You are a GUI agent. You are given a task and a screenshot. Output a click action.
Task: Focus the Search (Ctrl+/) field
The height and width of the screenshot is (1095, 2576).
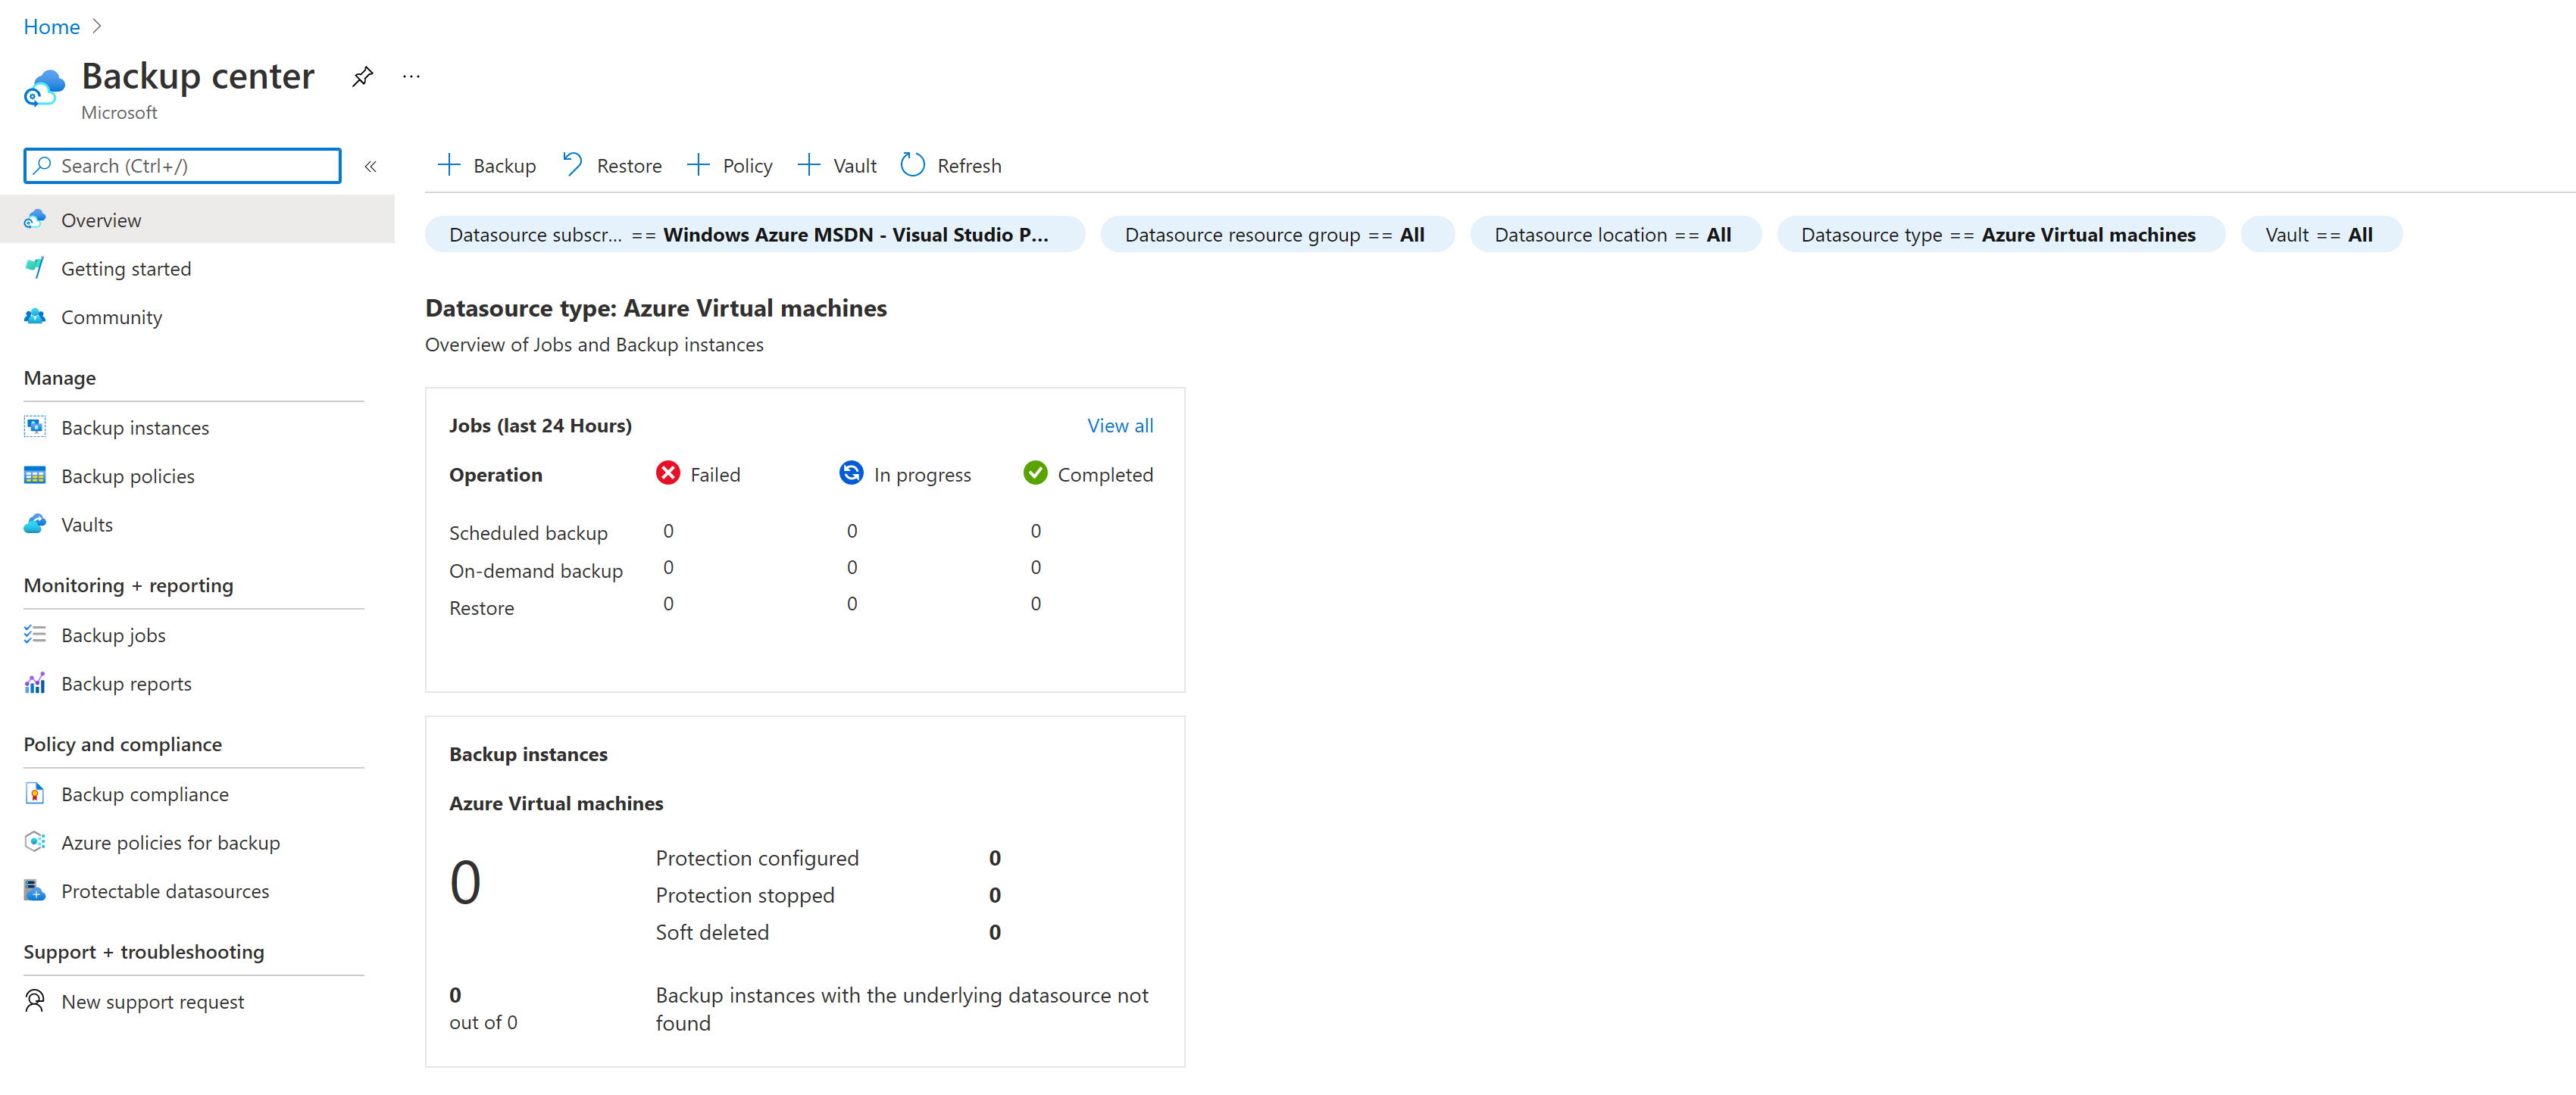(x=182, y=166)
